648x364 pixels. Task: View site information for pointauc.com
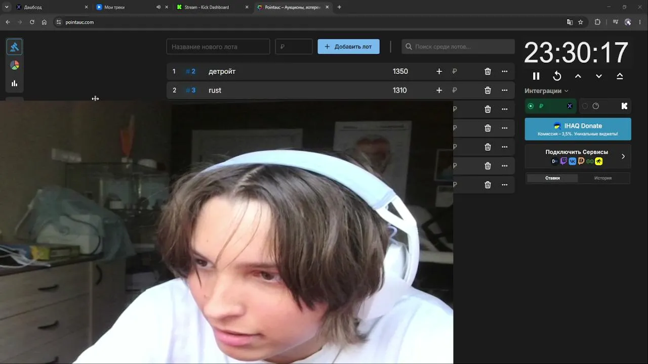[x=58, y=22]
